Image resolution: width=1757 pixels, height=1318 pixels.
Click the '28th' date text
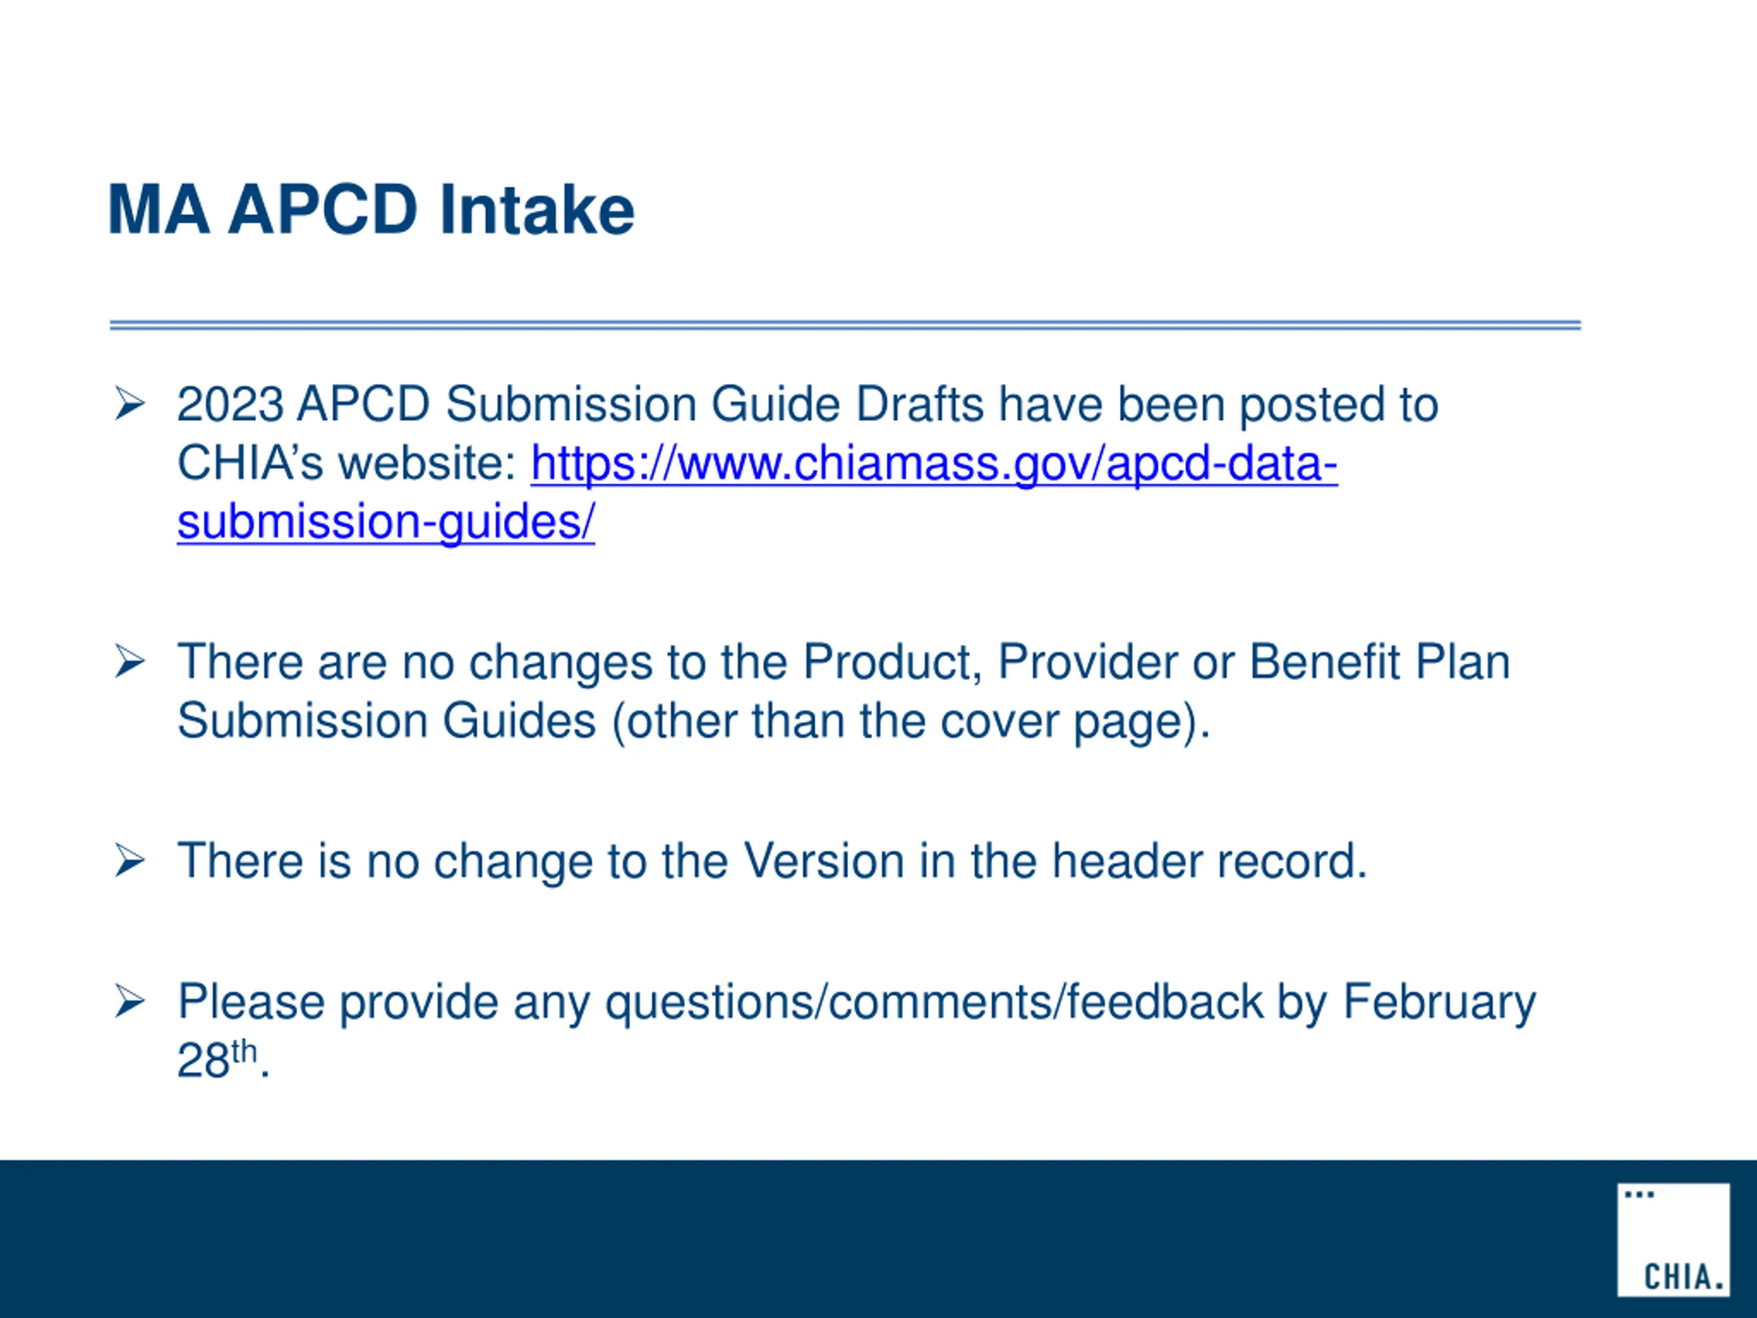217,1059
